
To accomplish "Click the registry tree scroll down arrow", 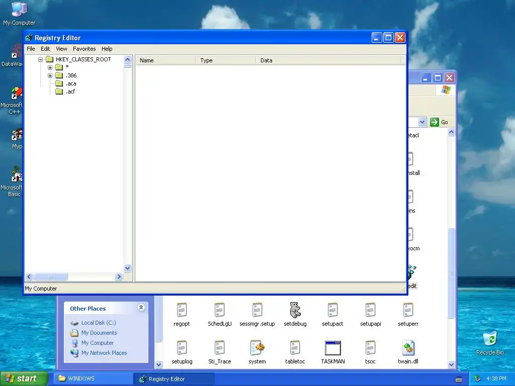I will coord(127,268).
